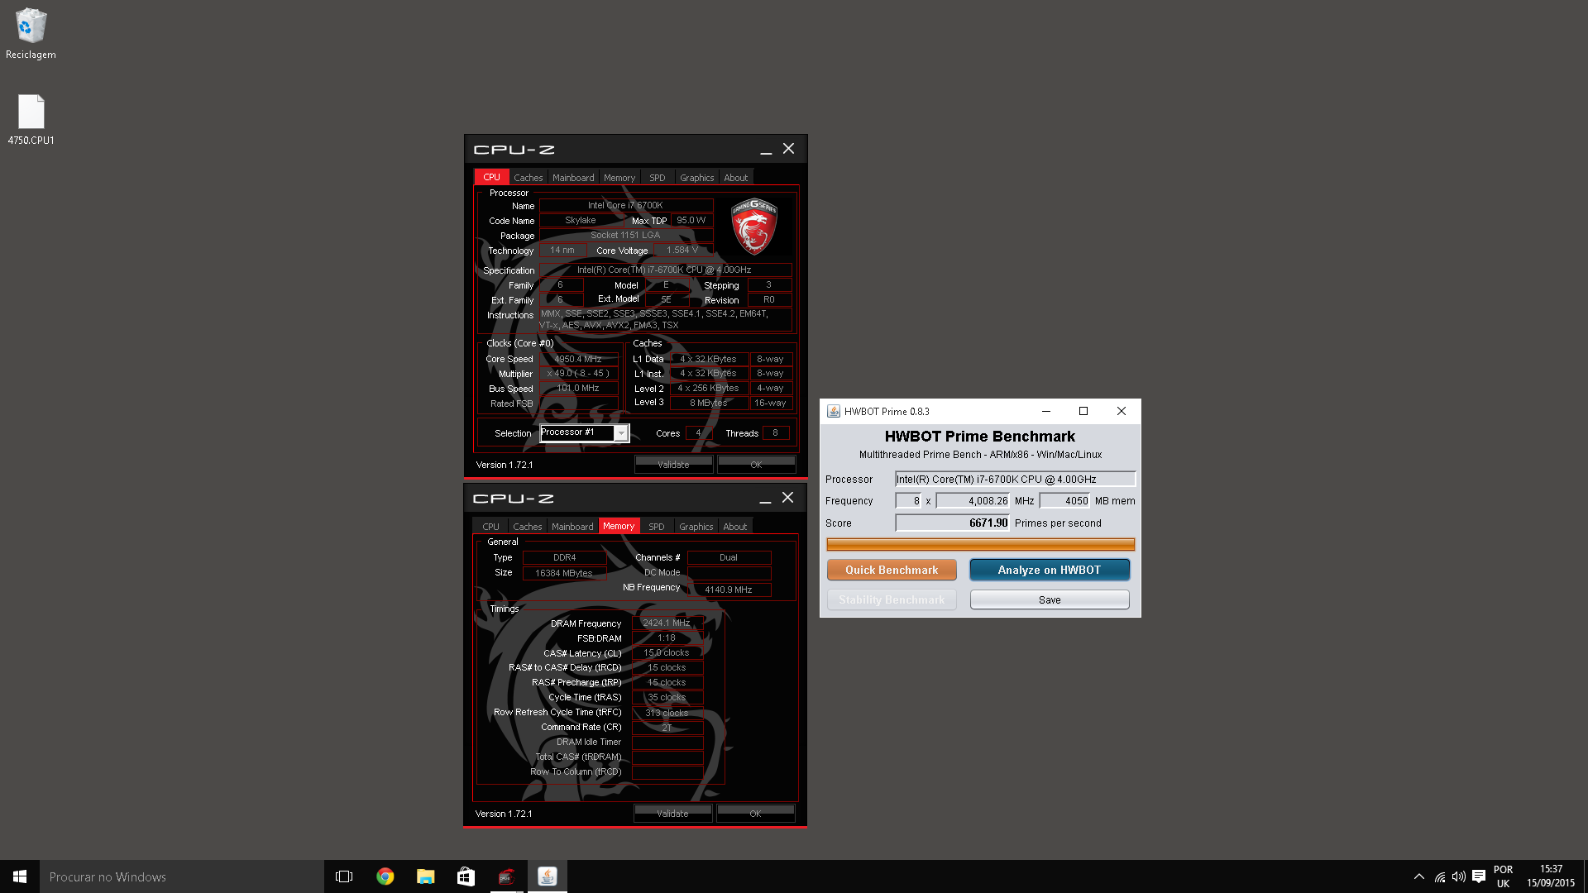Click OK in the bottom CPU-Z window
Image resolution: width=1588 pixels, height=893 pixels.
755,814
